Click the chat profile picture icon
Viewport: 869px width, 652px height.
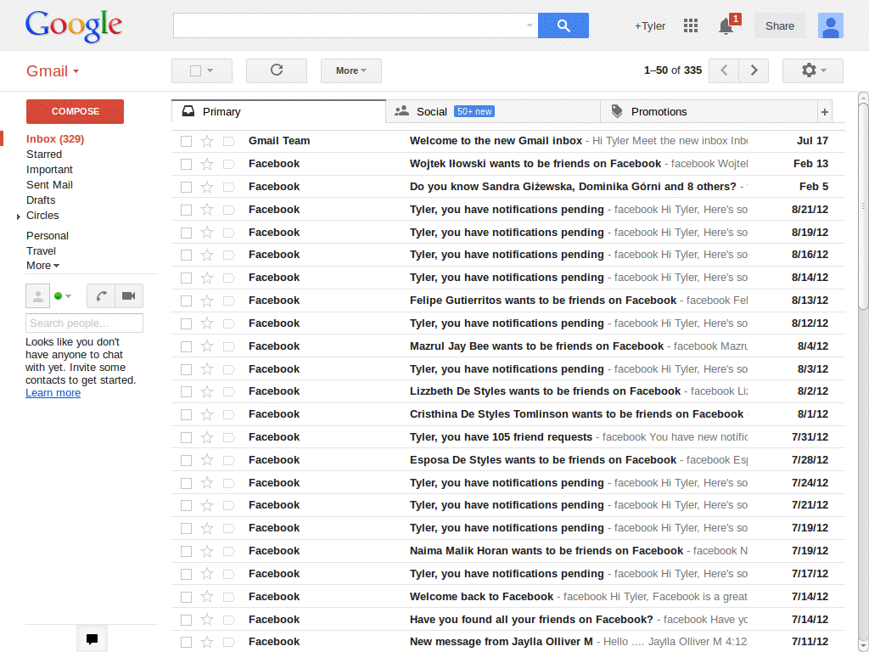click(37, 296)
